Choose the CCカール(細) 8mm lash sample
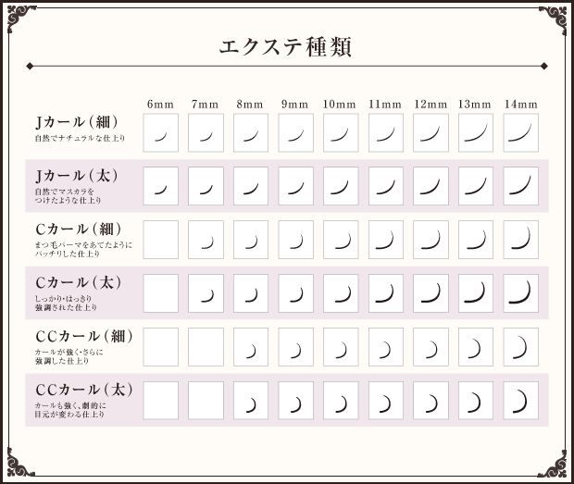Viewport: 574px width, 484px height. click(x=251, y=347)
